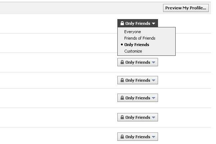
Task: Select the bulleted Only Friends menu option
Action: pyautogui.click(x=137, y=45)
